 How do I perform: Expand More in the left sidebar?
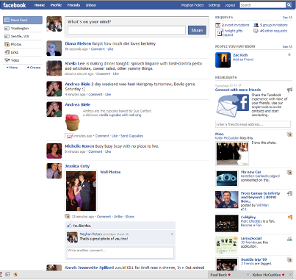pos(12,68)
